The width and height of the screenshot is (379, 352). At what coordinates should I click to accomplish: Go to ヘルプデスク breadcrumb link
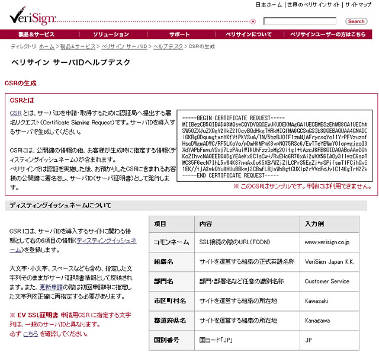point(168,46)
